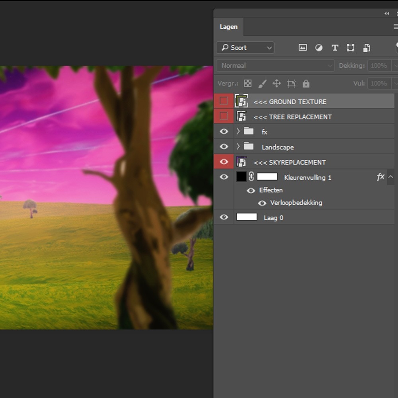Select the Effecten entry

[x=271, y=190]
